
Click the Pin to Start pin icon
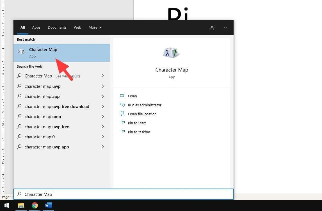click(122, 122)
